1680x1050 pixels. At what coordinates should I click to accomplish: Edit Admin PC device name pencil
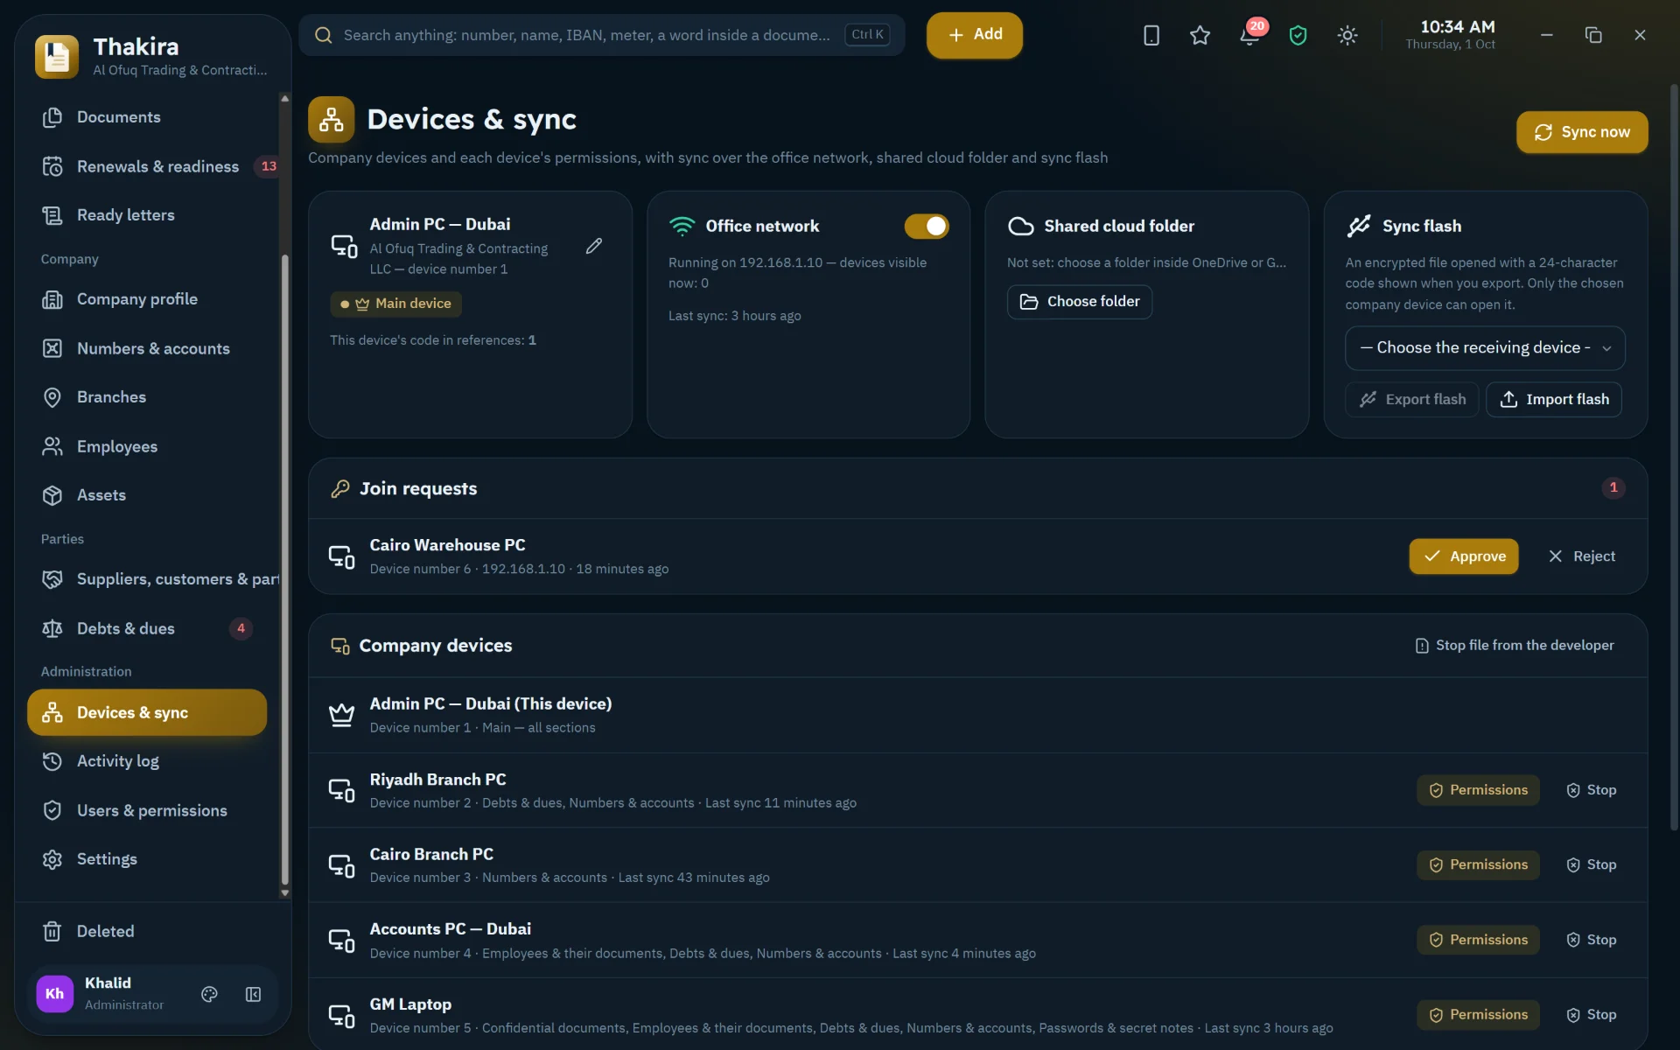pos(594,246)
